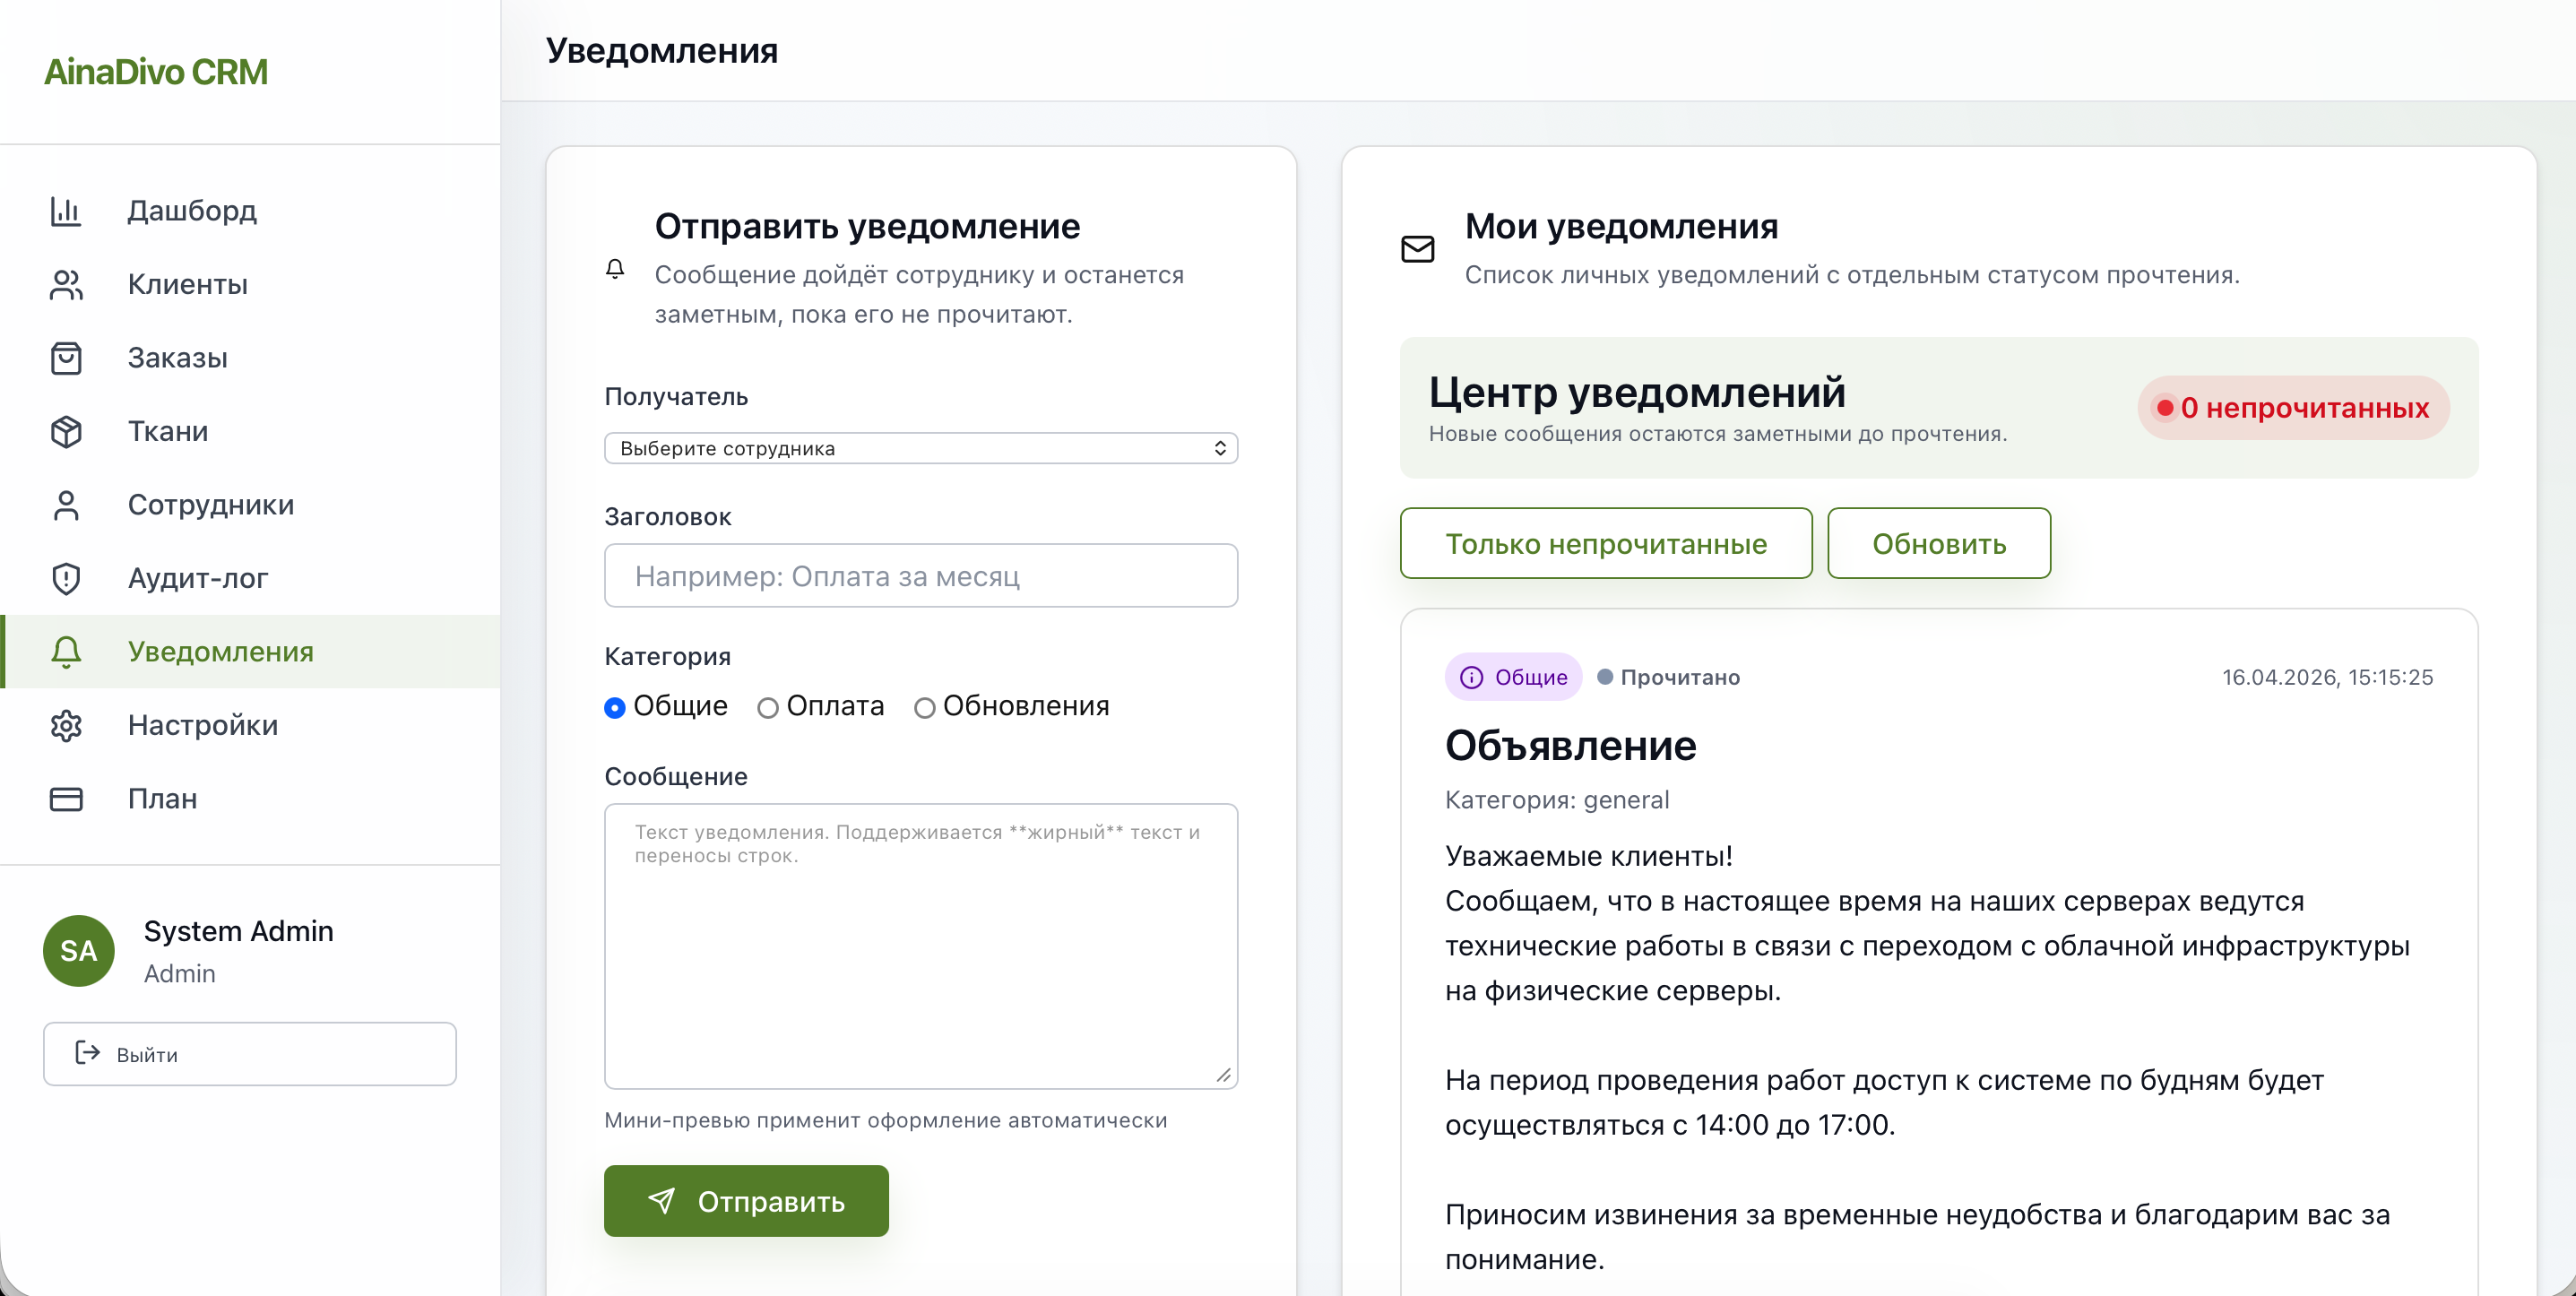Click the logout arrow icon

point(88,1053)
